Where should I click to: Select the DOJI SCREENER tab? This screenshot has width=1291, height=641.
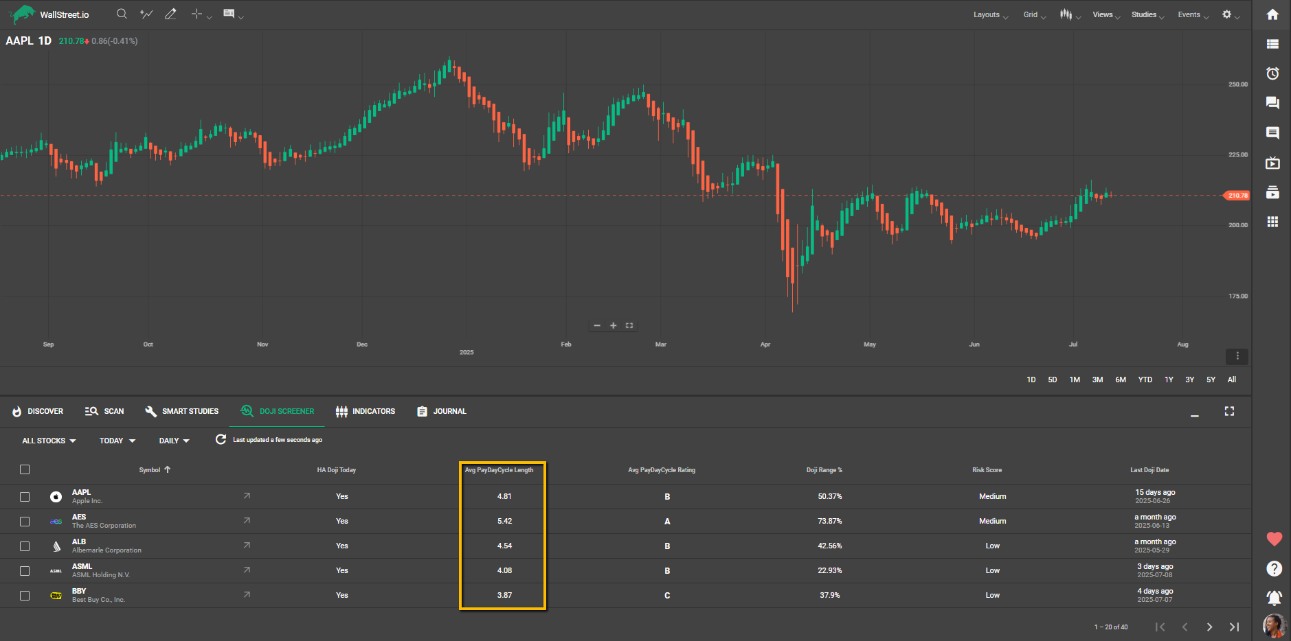point(278,411)
